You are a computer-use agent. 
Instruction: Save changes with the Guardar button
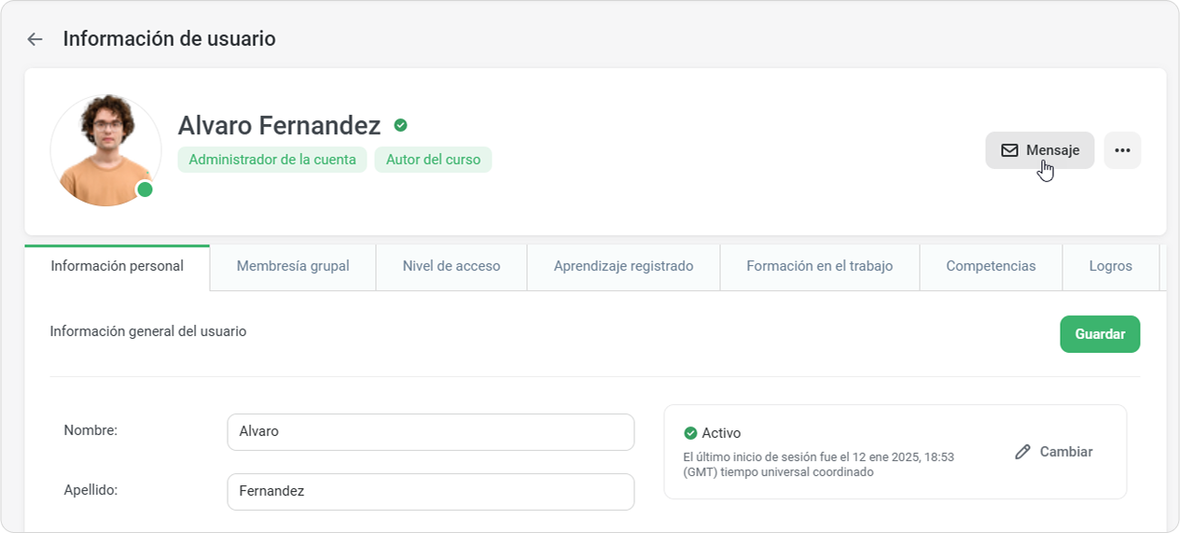[x=1099, y=334]
